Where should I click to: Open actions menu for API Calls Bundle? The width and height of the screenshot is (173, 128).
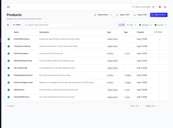(x=160, y=68)
